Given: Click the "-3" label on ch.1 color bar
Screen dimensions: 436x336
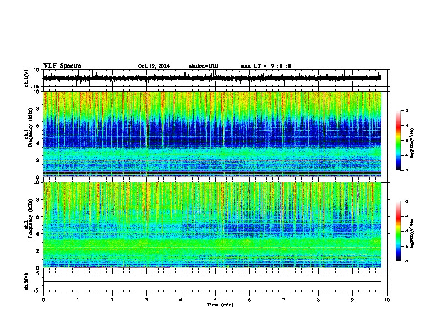Looking at the screenshot, I should (406, 110).
